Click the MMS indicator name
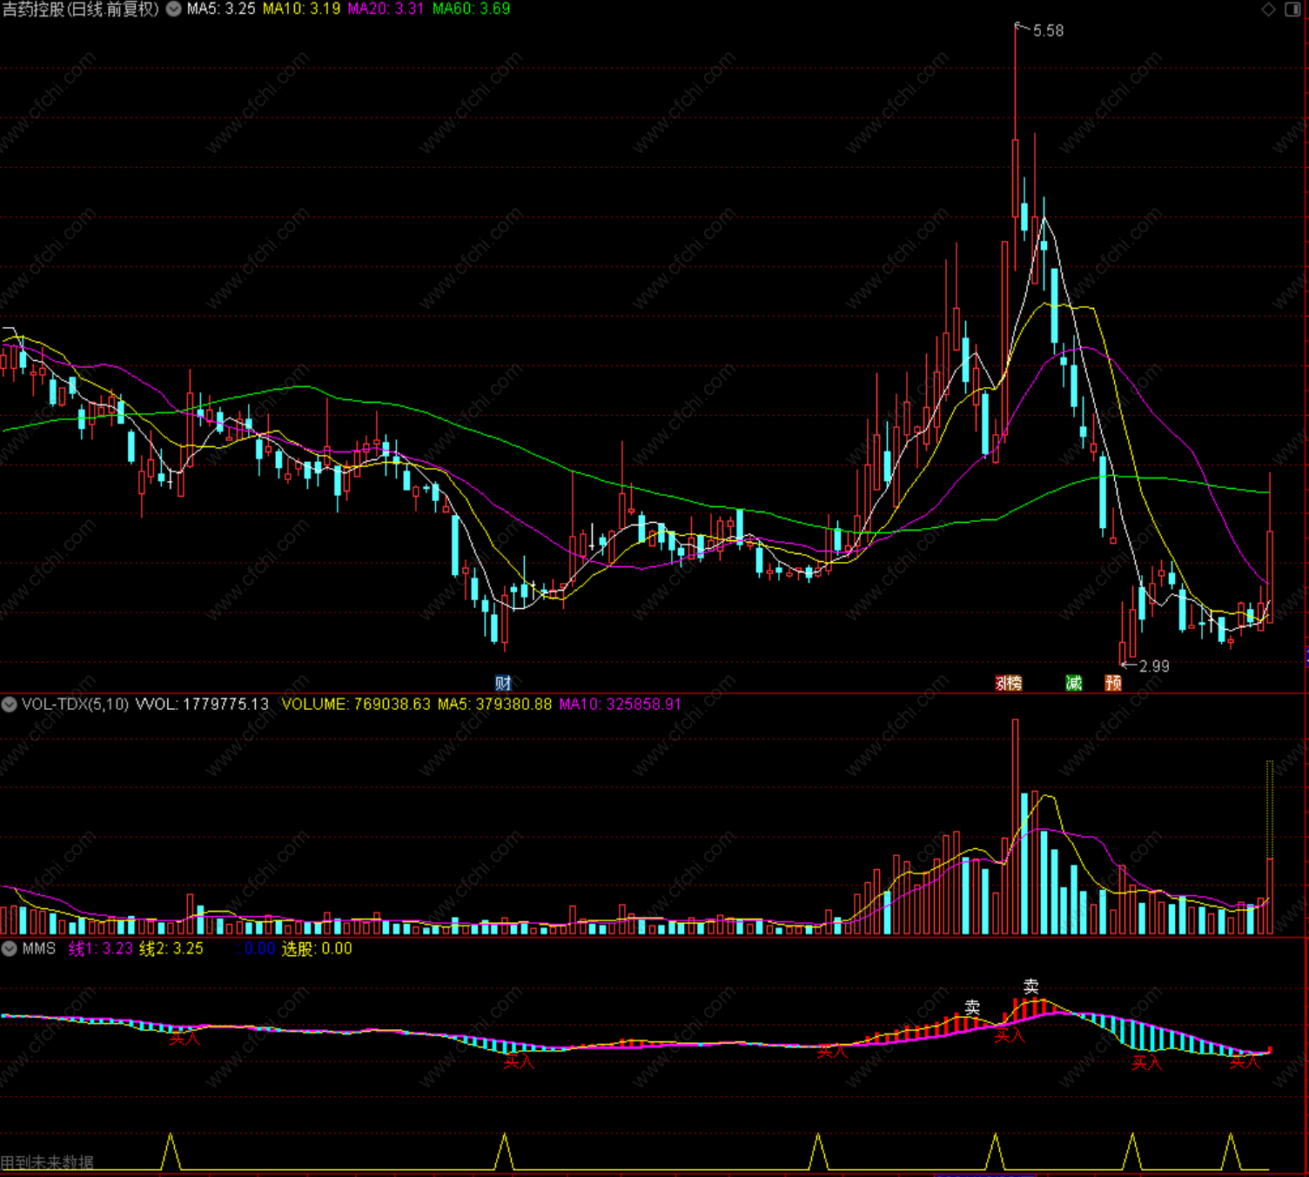Screen dimensions: 1309x1177 (39, 948)
